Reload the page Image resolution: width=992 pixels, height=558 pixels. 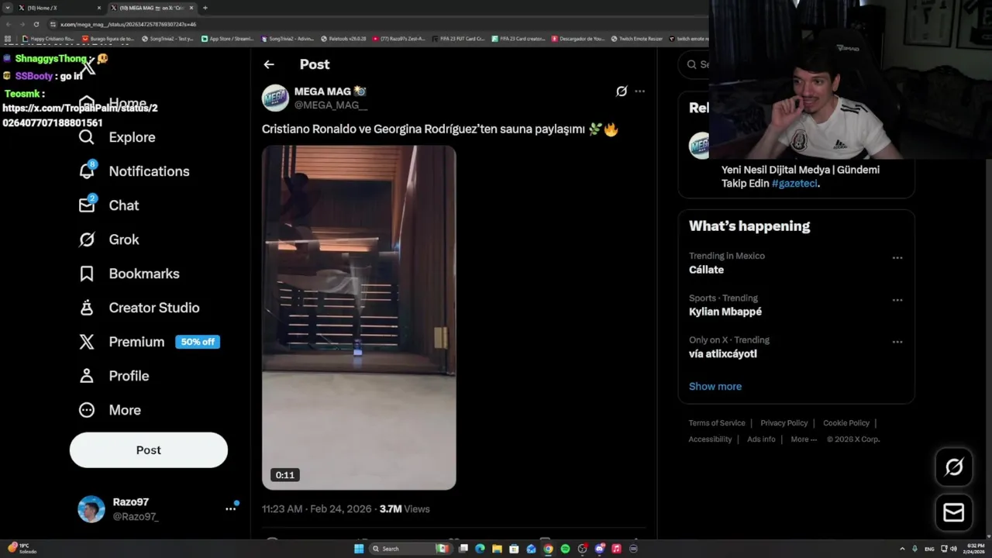click(x=36, y=24)
